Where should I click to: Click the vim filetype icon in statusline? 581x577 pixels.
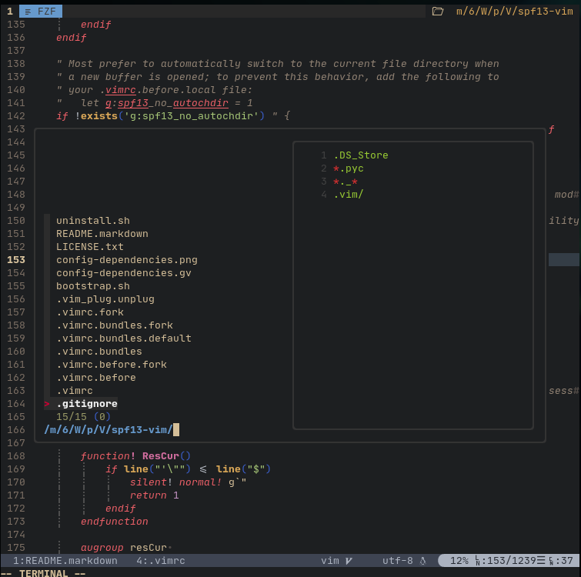click(349, 561)
